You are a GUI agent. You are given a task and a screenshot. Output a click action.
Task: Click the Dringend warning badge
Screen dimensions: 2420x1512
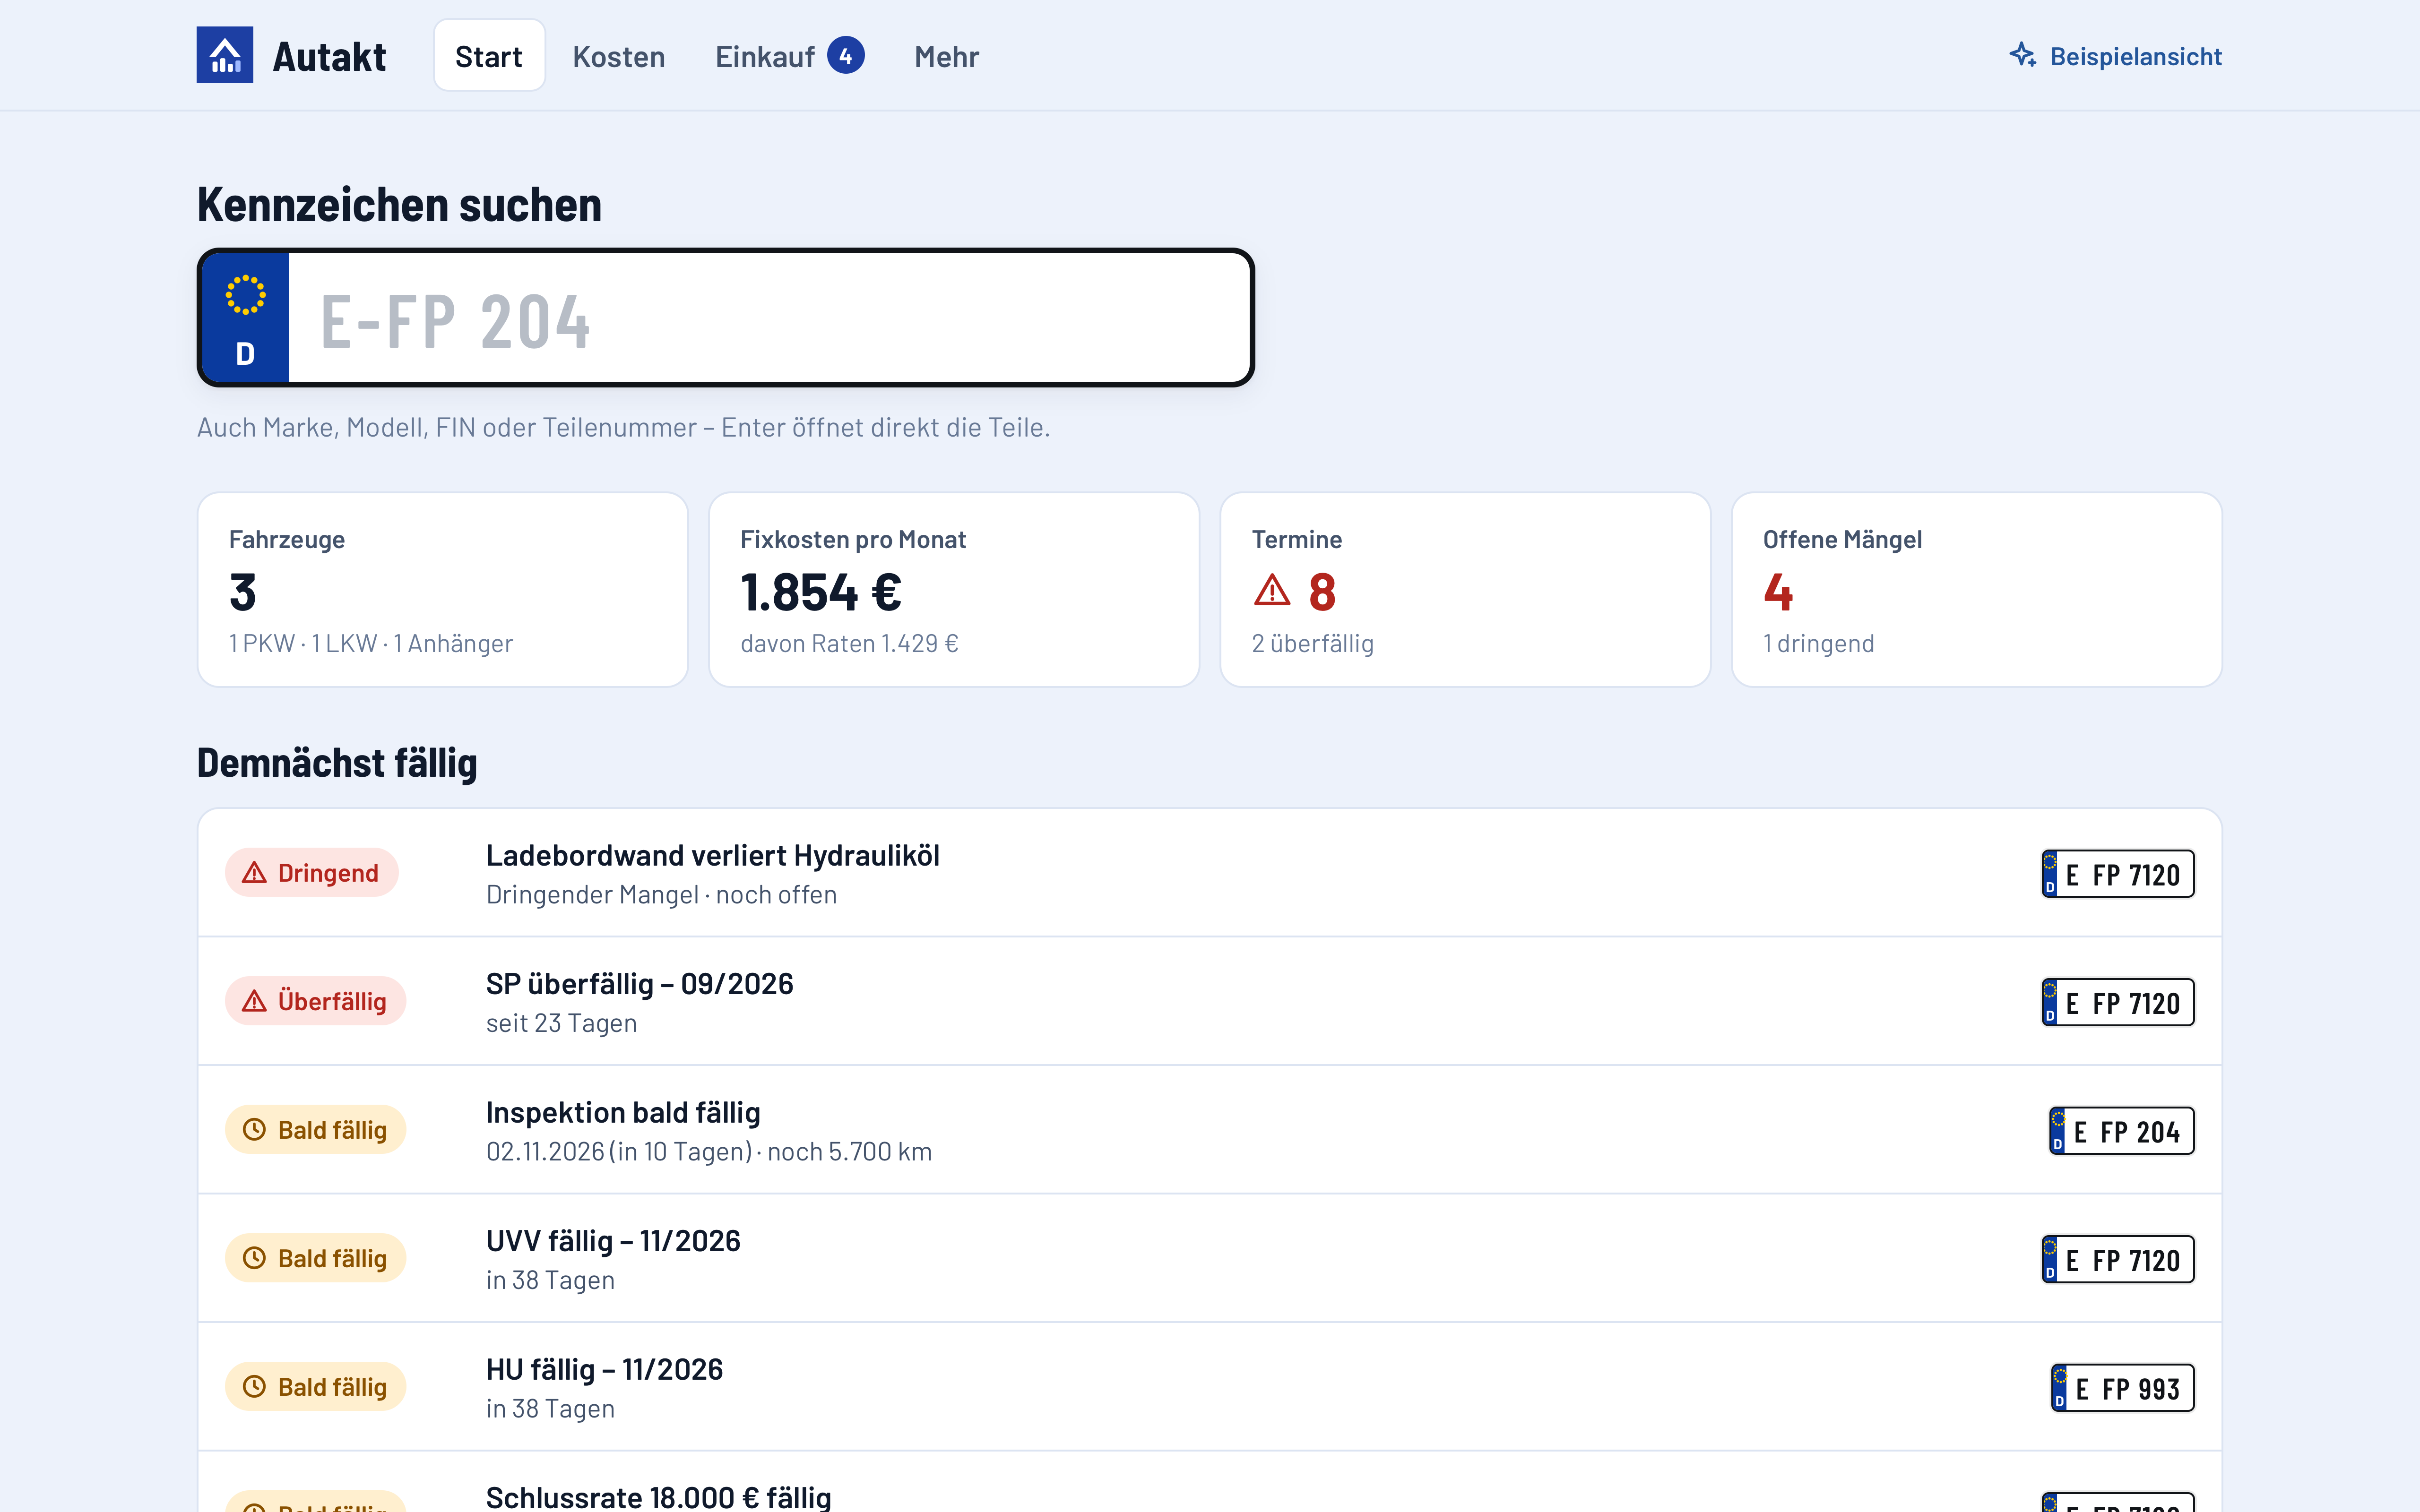(x=312, y=873)
